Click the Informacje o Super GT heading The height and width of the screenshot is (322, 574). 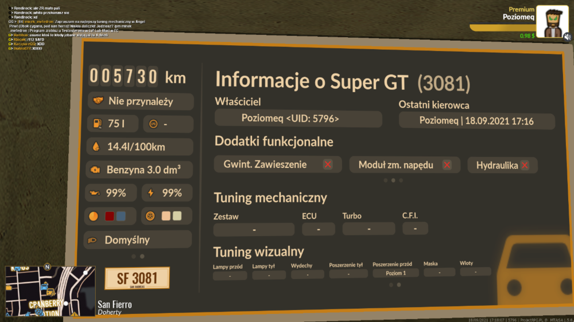point(312,80)
